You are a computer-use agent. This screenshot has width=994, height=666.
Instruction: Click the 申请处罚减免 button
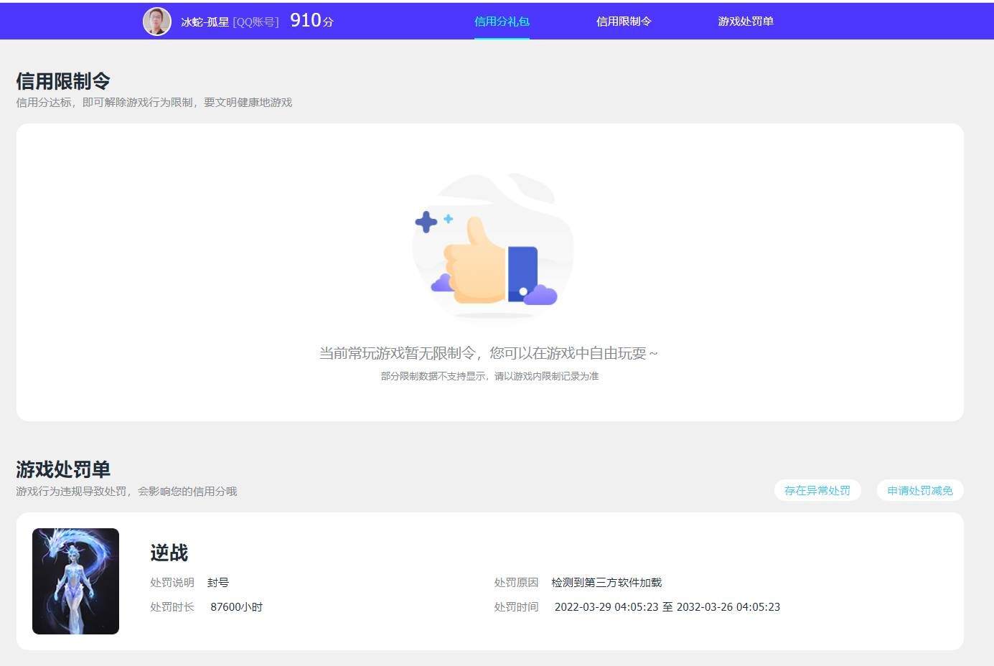(920, 490)
